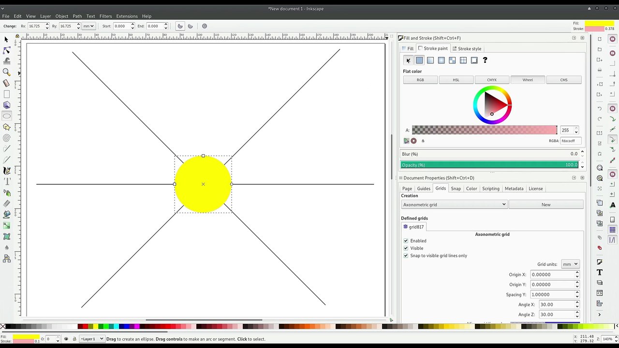Uncheck the grid Enabled checkbox
The image size is (619, 348).
[406, 241]
